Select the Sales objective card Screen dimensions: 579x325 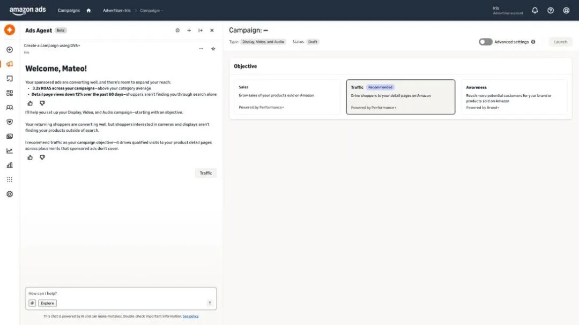(x=287, y=97)
